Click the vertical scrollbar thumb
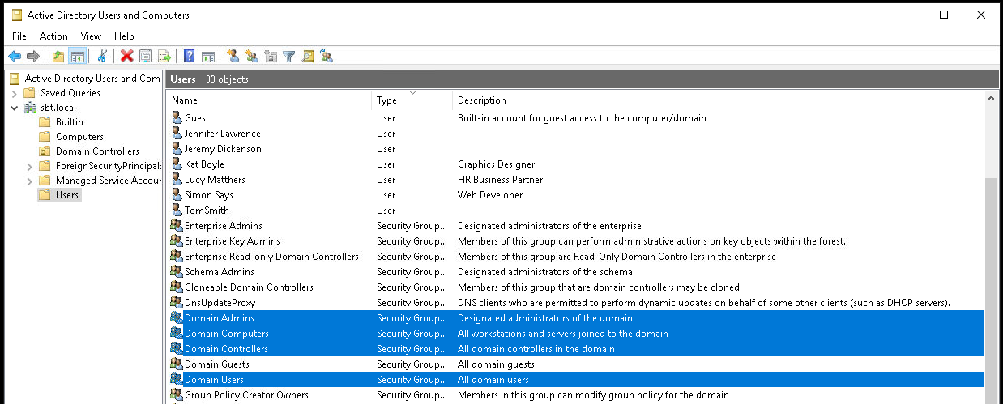This screenshot has height=404, width=1003. 992,291
